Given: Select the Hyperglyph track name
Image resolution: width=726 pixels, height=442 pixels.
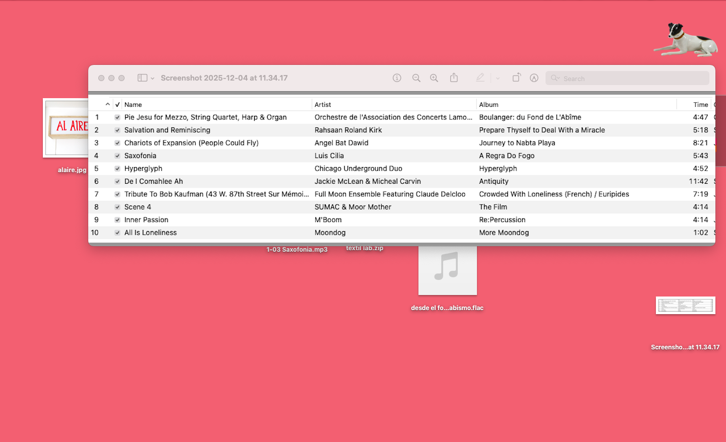Looking at the screenshot, I should 143,169.
